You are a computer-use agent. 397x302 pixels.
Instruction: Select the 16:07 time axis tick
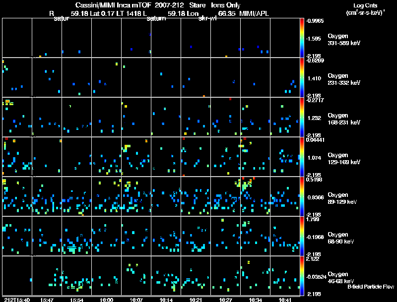136,300
